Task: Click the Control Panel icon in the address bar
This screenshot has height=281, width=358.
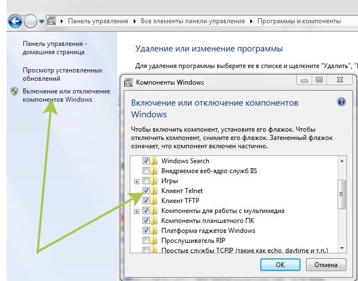Action: (x=51, y=21)
